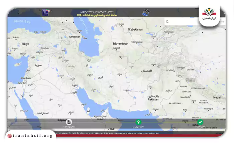Screen dimensions: 234x143
Task: Click the O'zbekiston label on the map
Action: tap(135, 29)
